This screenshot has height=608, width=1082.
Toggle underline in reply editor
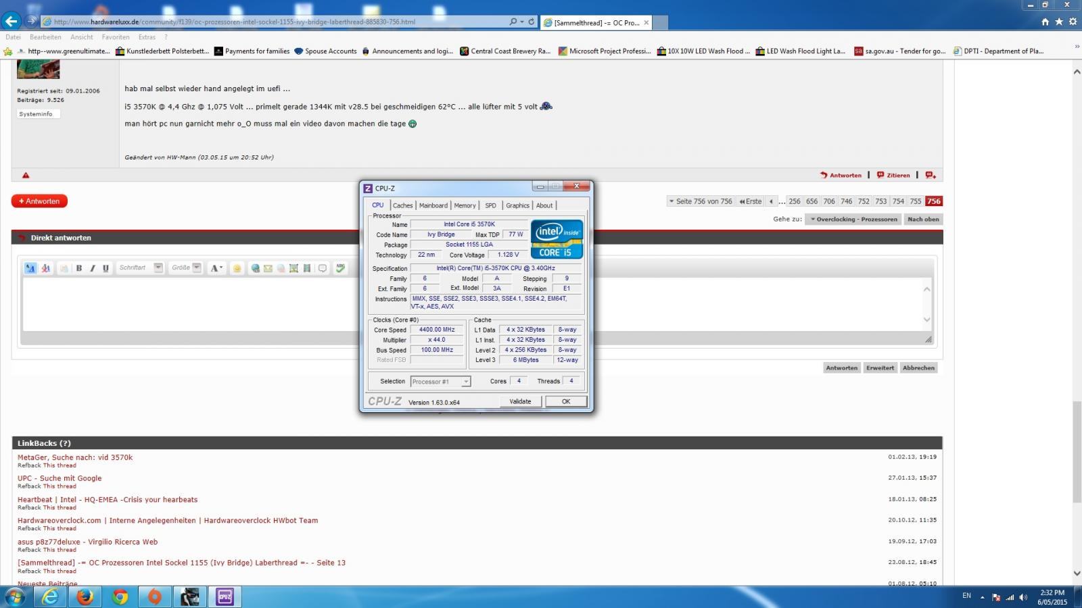[x=105, y=268]
